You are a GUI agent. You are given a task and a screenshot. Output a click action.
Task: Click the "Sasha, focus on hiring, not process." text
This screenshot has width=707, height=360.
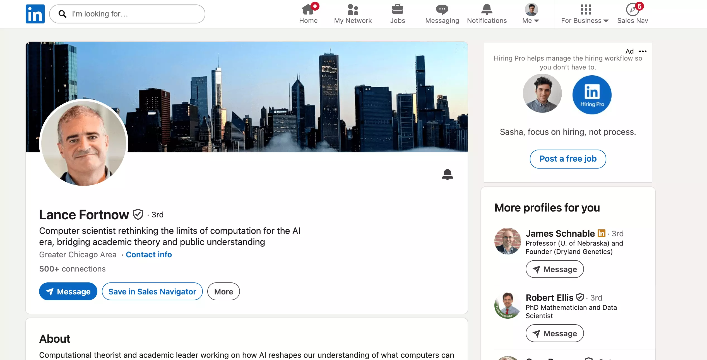[568, 132]
